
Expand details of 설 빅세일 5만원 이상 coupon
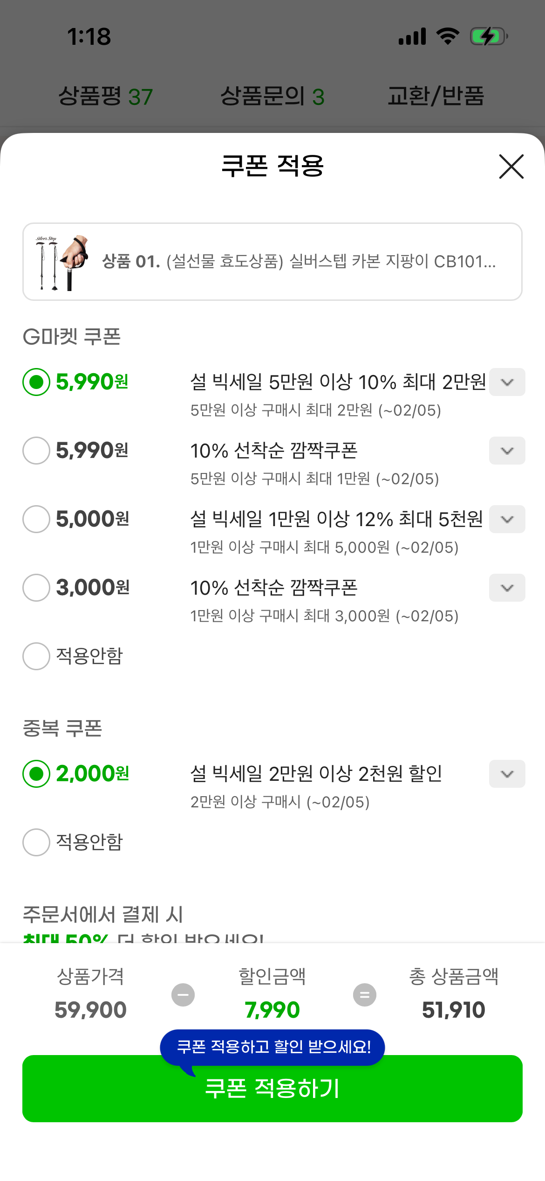(x=507, y=382)
